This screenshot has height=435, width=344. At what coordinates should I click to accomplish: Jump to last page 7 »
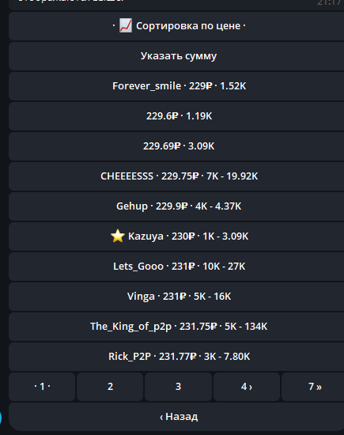click(313, 387)
